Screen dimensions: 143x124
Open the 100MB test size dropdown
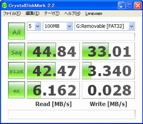(58, 26)
